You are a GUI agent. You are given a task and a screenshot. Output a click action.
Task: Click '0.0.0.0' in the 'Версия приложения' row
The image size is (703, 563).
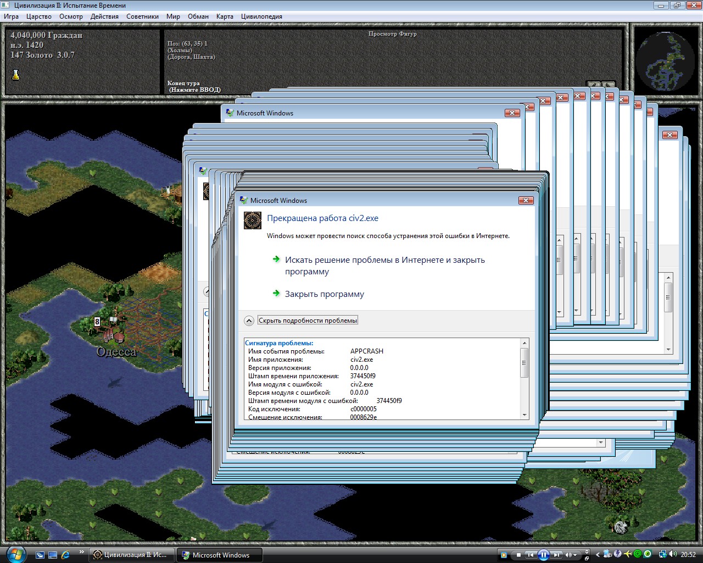pos(359,368)
